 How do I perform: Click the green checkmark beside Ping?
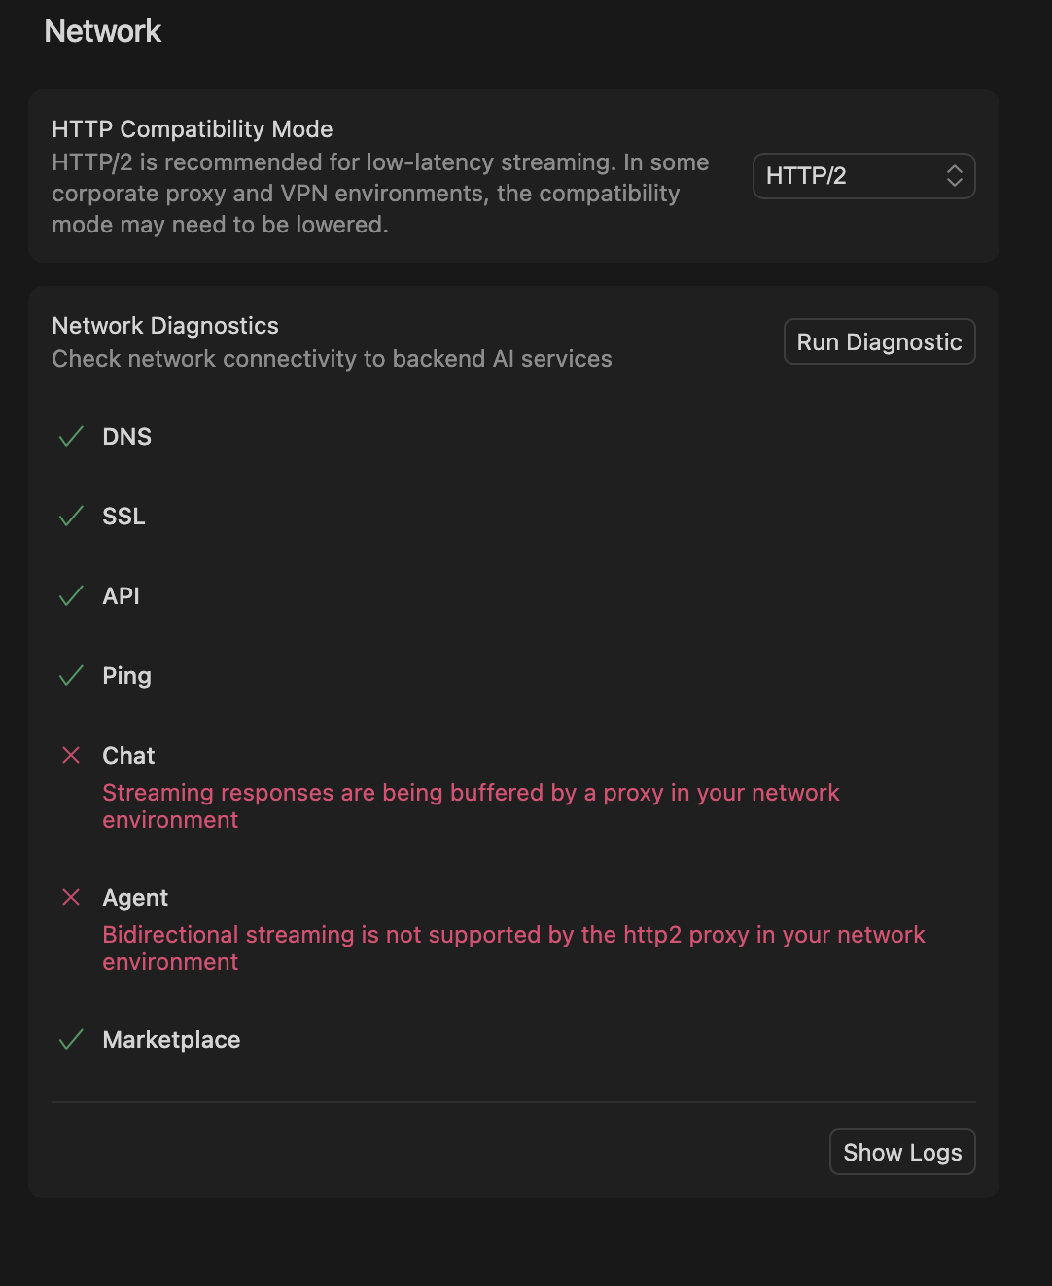point(71,676)
